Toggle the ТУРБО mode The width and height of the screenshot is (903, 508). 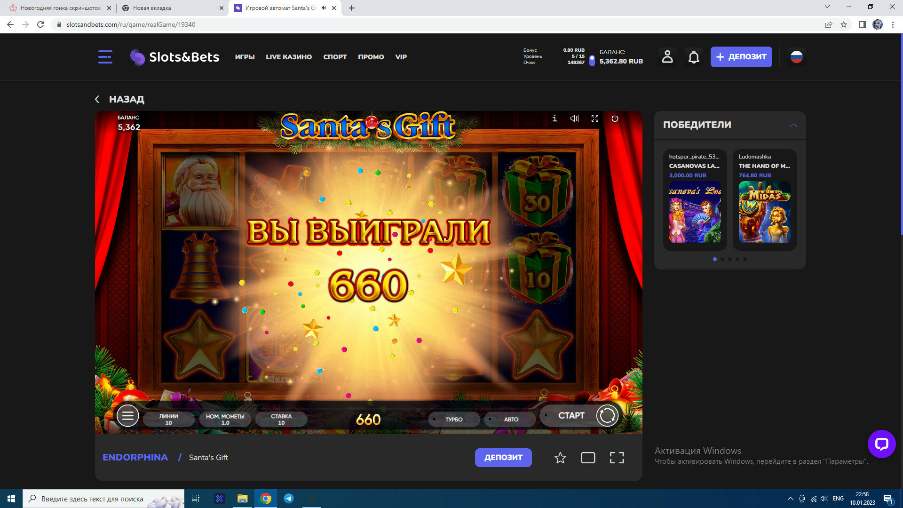453,419
